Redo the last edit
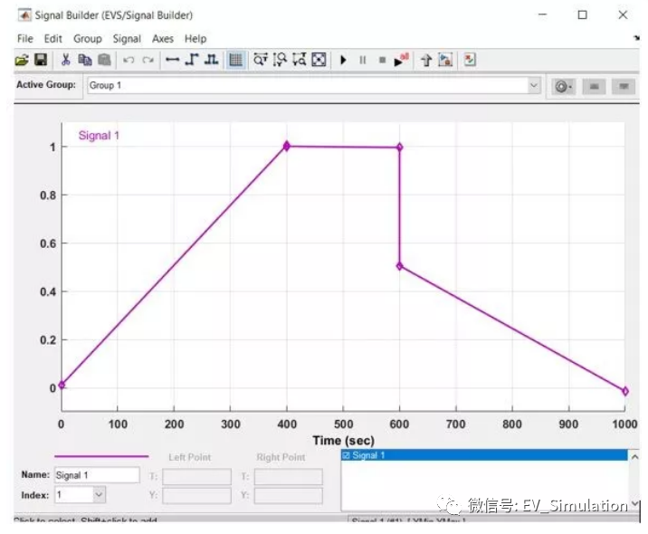The height and width of the screenshot is (534, 648). pyautogui.click(x=148, y=61)
